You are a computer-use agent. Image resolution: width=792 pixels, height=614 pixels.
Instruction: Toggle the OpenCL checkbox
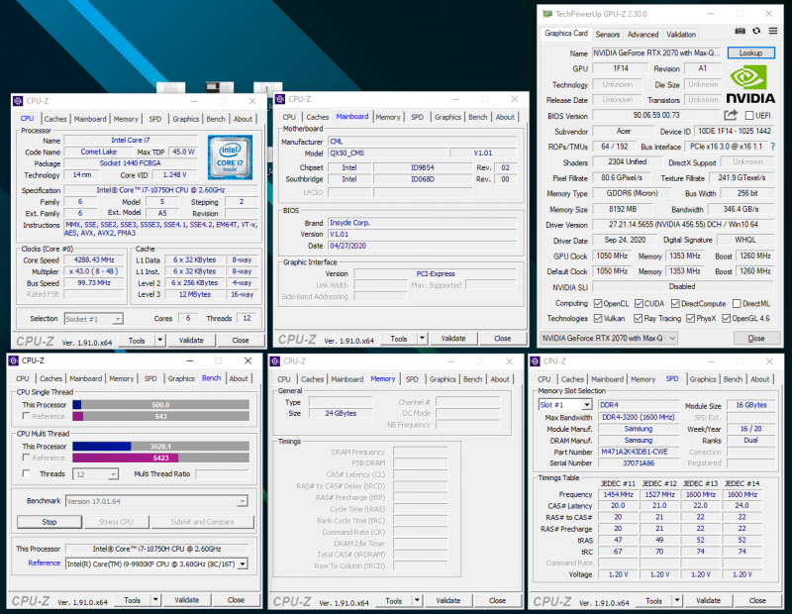point(598,303)
